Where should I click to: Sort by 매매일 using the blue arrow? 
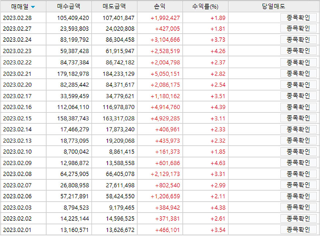tap(33, 7)
